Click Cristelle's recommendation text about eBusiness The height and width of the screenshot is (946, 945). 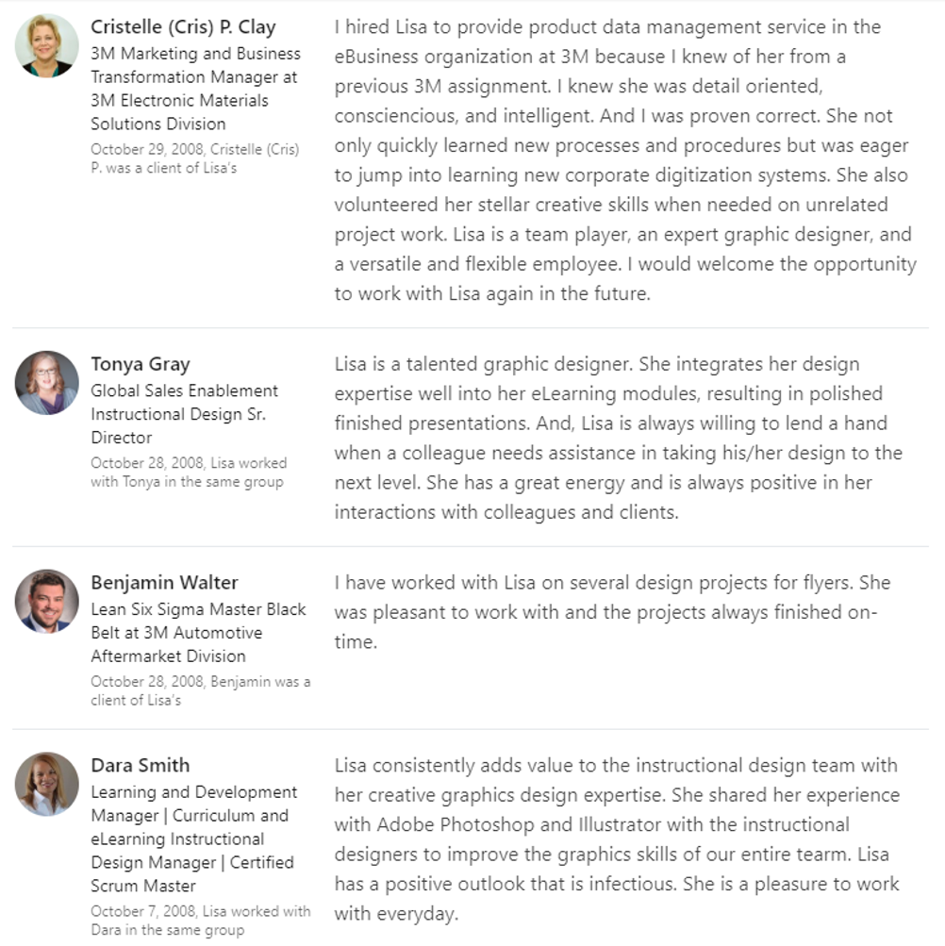pyautogui.click(x=625, y=160)
